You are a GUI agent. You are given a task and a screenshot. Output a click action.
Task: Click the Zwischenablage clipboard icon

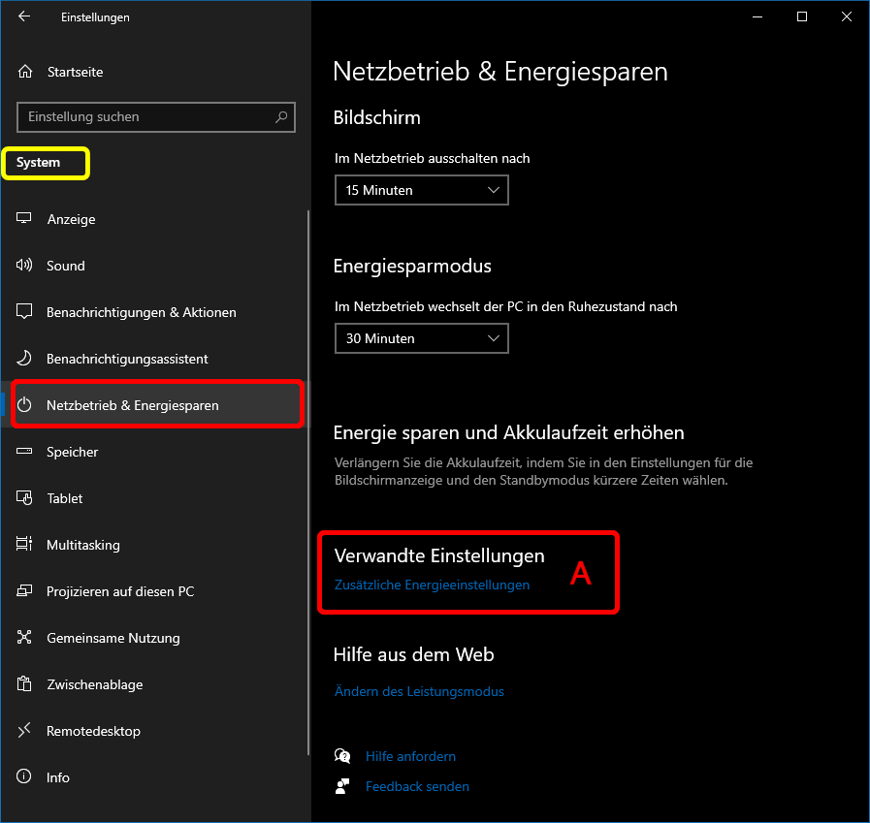point(25,684)
